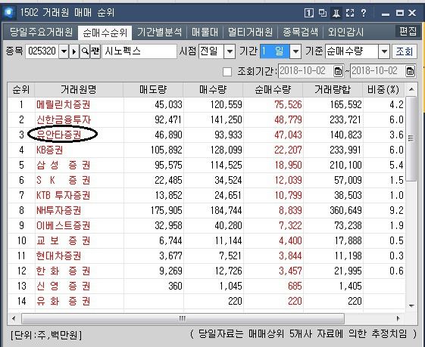Select the KTB 투자증권 row

click(x=206, y=196)
